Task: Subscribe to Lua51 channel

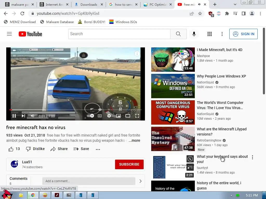Action: (x=129, y=164)
